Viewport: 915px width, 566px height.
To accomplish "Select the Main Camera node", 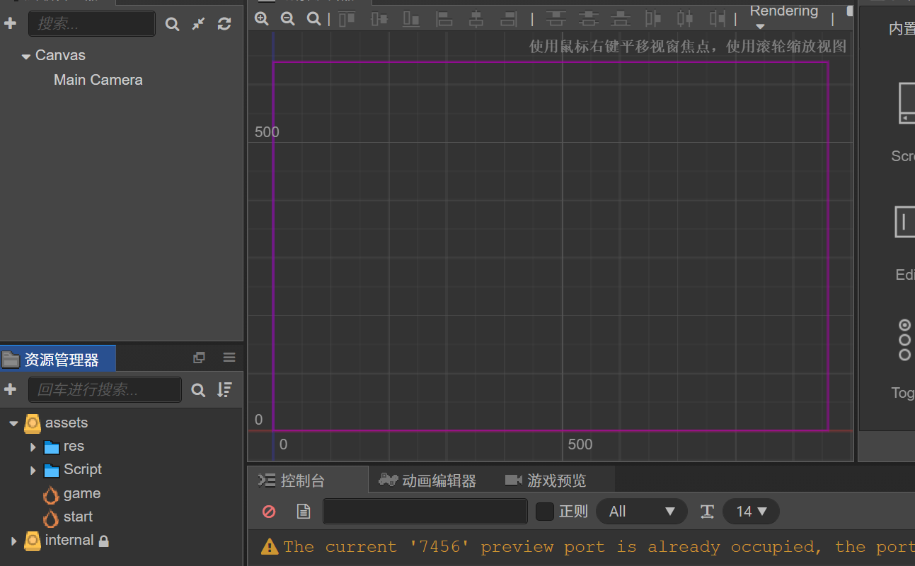I will (x=98, y=80).
